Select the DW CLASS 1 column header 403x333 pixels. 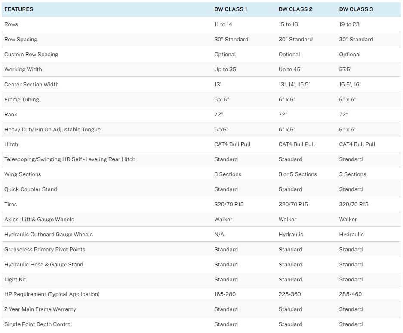pos(231,9)
